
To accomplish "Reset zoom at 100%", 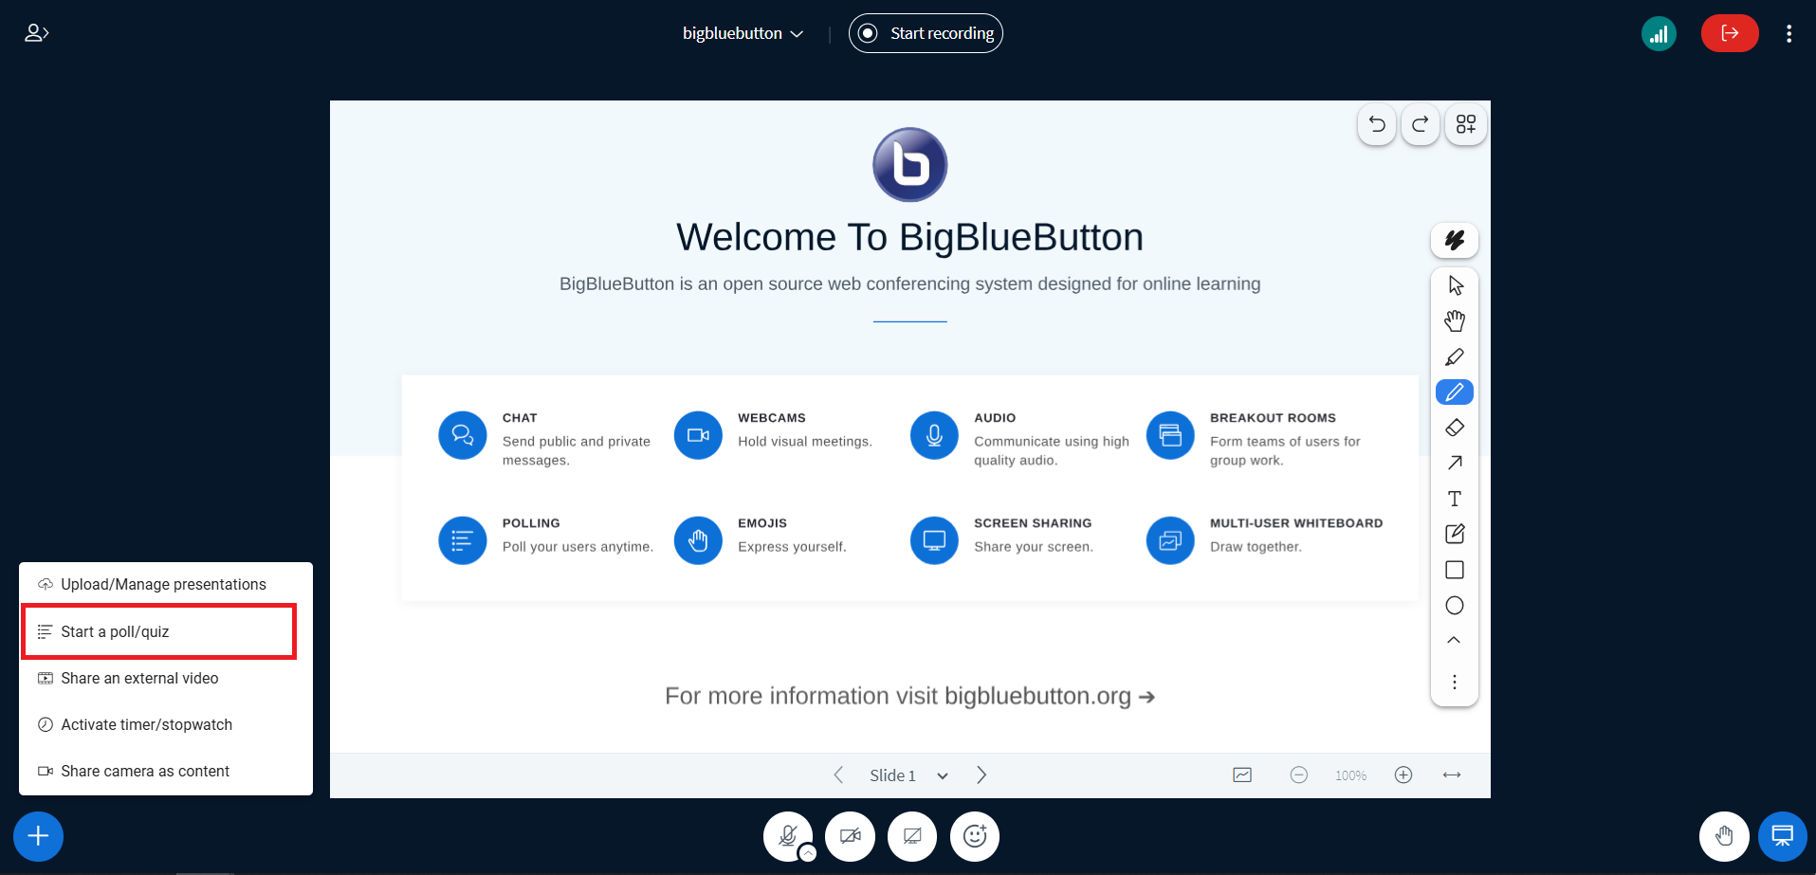I will point(1350,775).
